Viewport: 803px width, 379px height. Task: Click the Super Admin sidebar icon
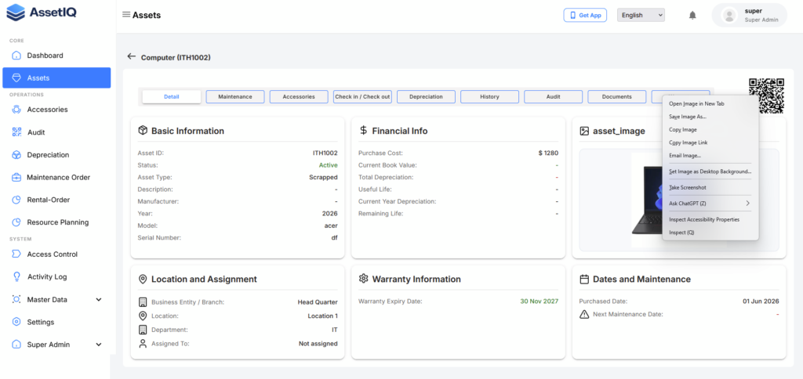(x=16, y=345)
